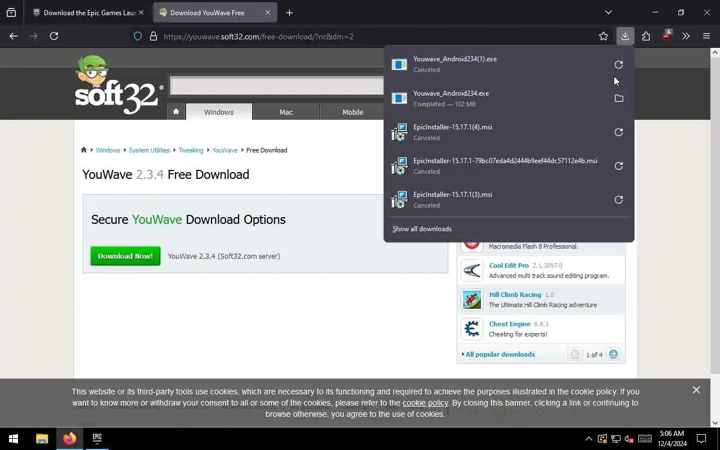Go to next popular downloads page
720x450 pixels.
[613, 354]
